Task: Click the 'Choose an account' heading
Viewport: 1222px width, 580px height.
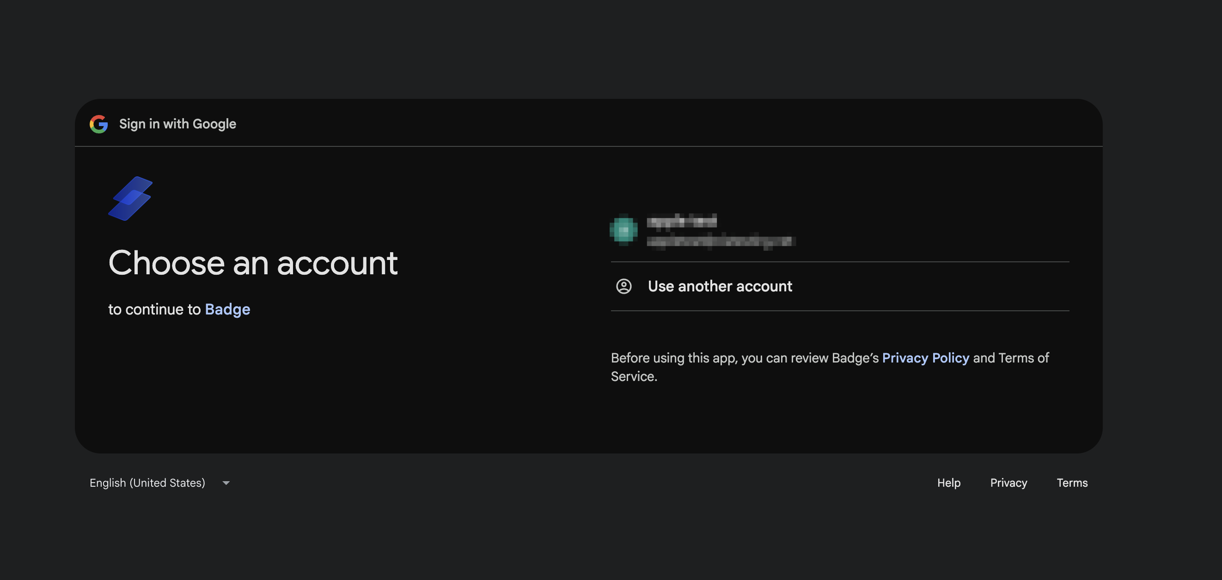Action: [253, 263]
